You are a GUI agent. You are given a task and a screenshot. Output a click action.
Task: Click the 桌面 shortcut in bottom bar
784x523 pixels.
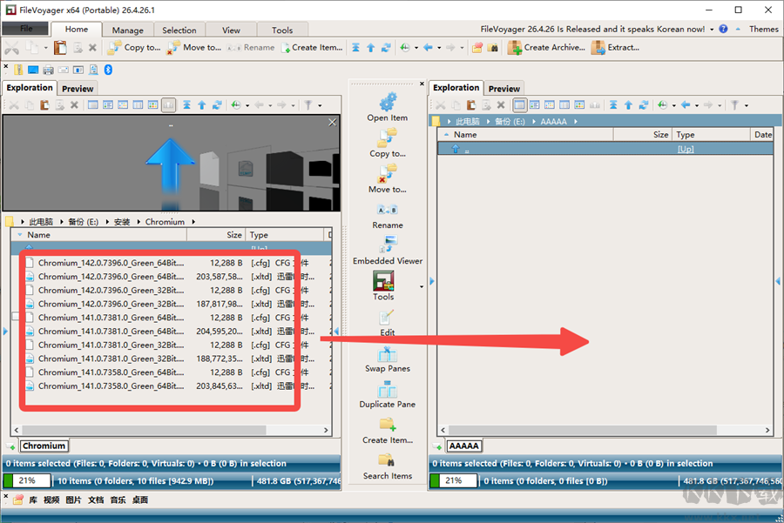click(140, 500)
